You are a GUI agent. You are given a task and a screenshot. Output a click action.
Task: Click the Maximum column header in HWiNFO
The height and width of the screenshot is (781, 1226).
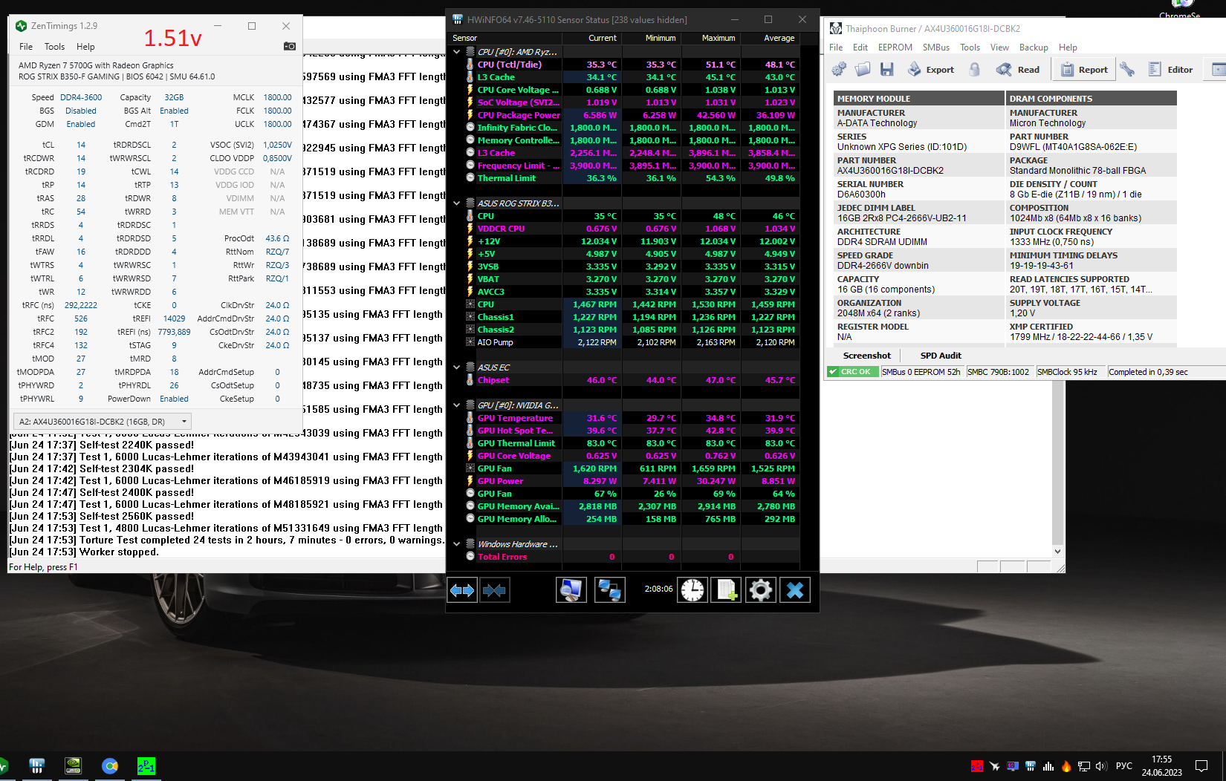pos(710,38)
